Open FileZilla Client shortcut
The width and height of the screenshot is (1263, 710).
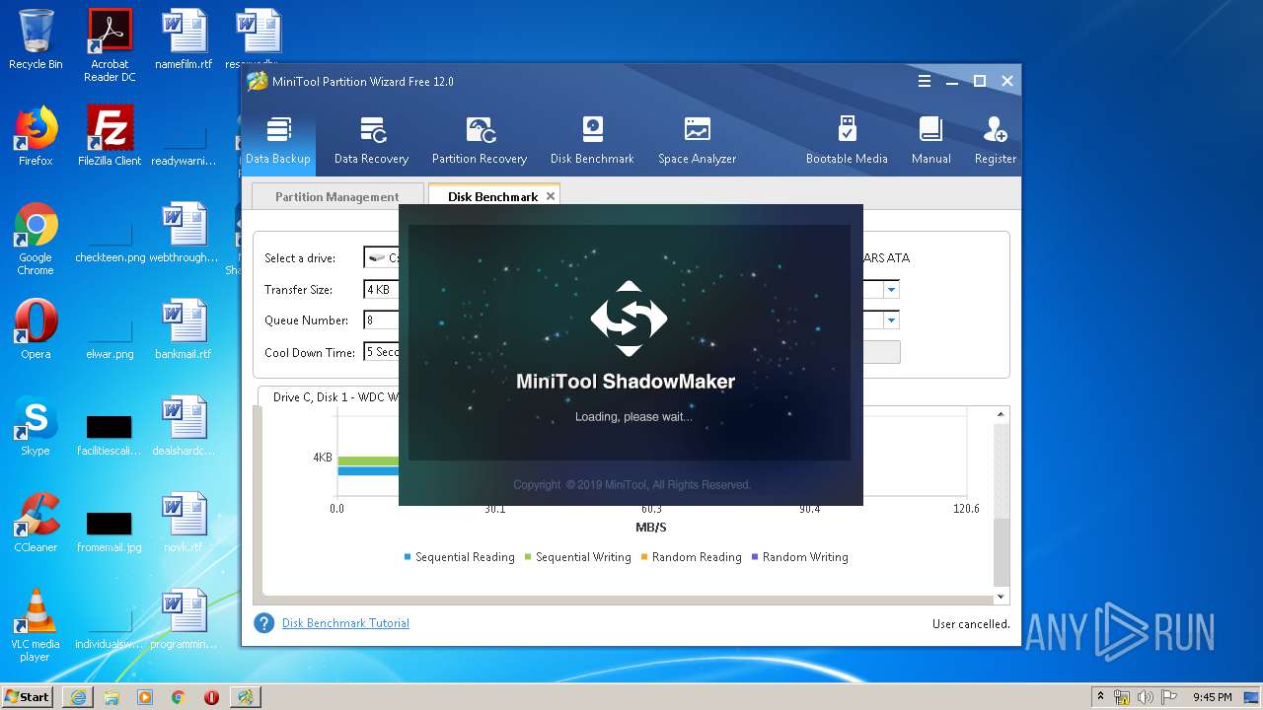coord(110,136)
